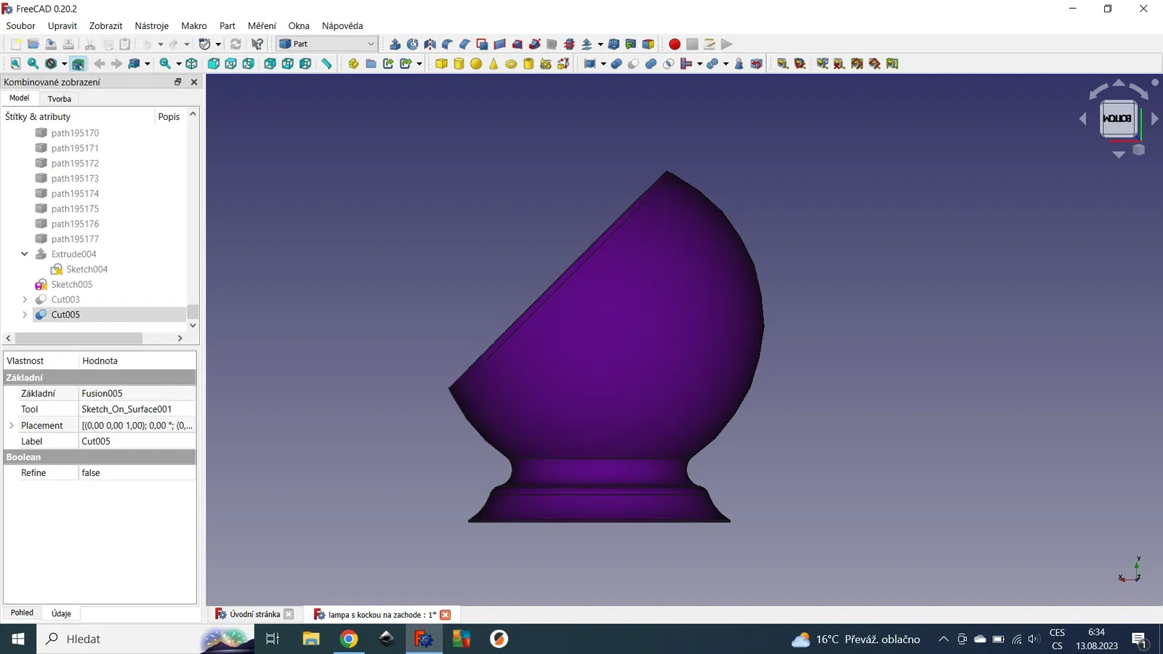
Task: Rotate view left with navigation cube arrow
Action: pos(1082,118)
